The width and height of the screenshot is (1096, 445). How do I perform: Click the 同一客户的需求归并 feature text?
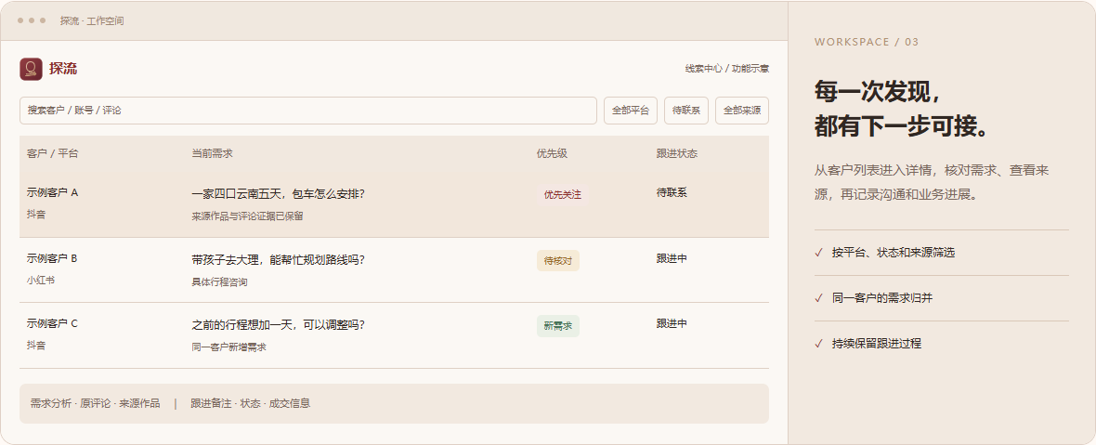coord(882,298)
